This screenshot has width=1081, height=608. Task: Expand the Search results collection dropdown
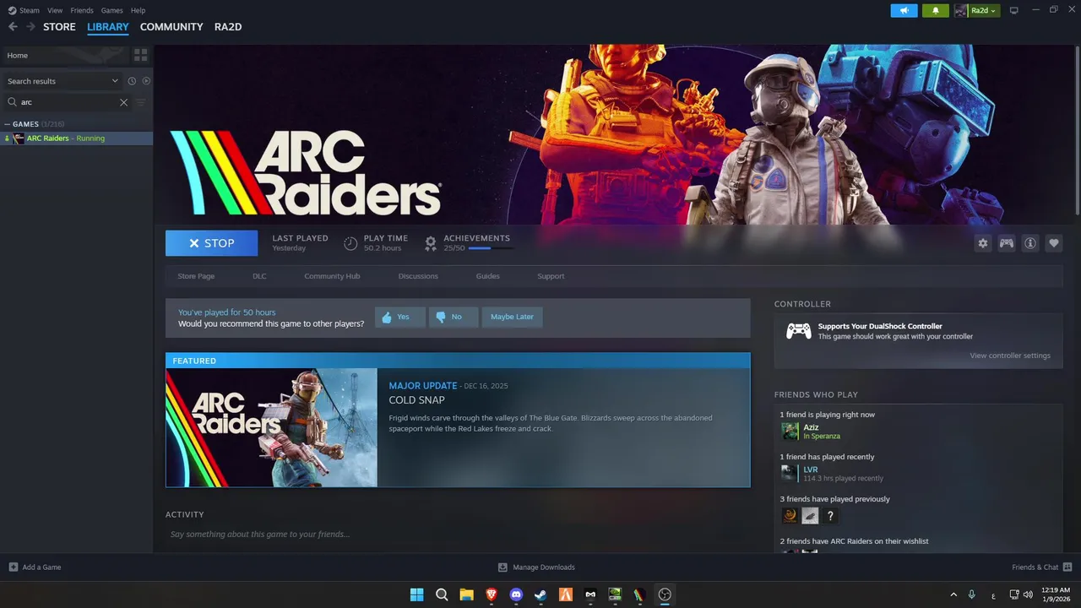point(62,81)
